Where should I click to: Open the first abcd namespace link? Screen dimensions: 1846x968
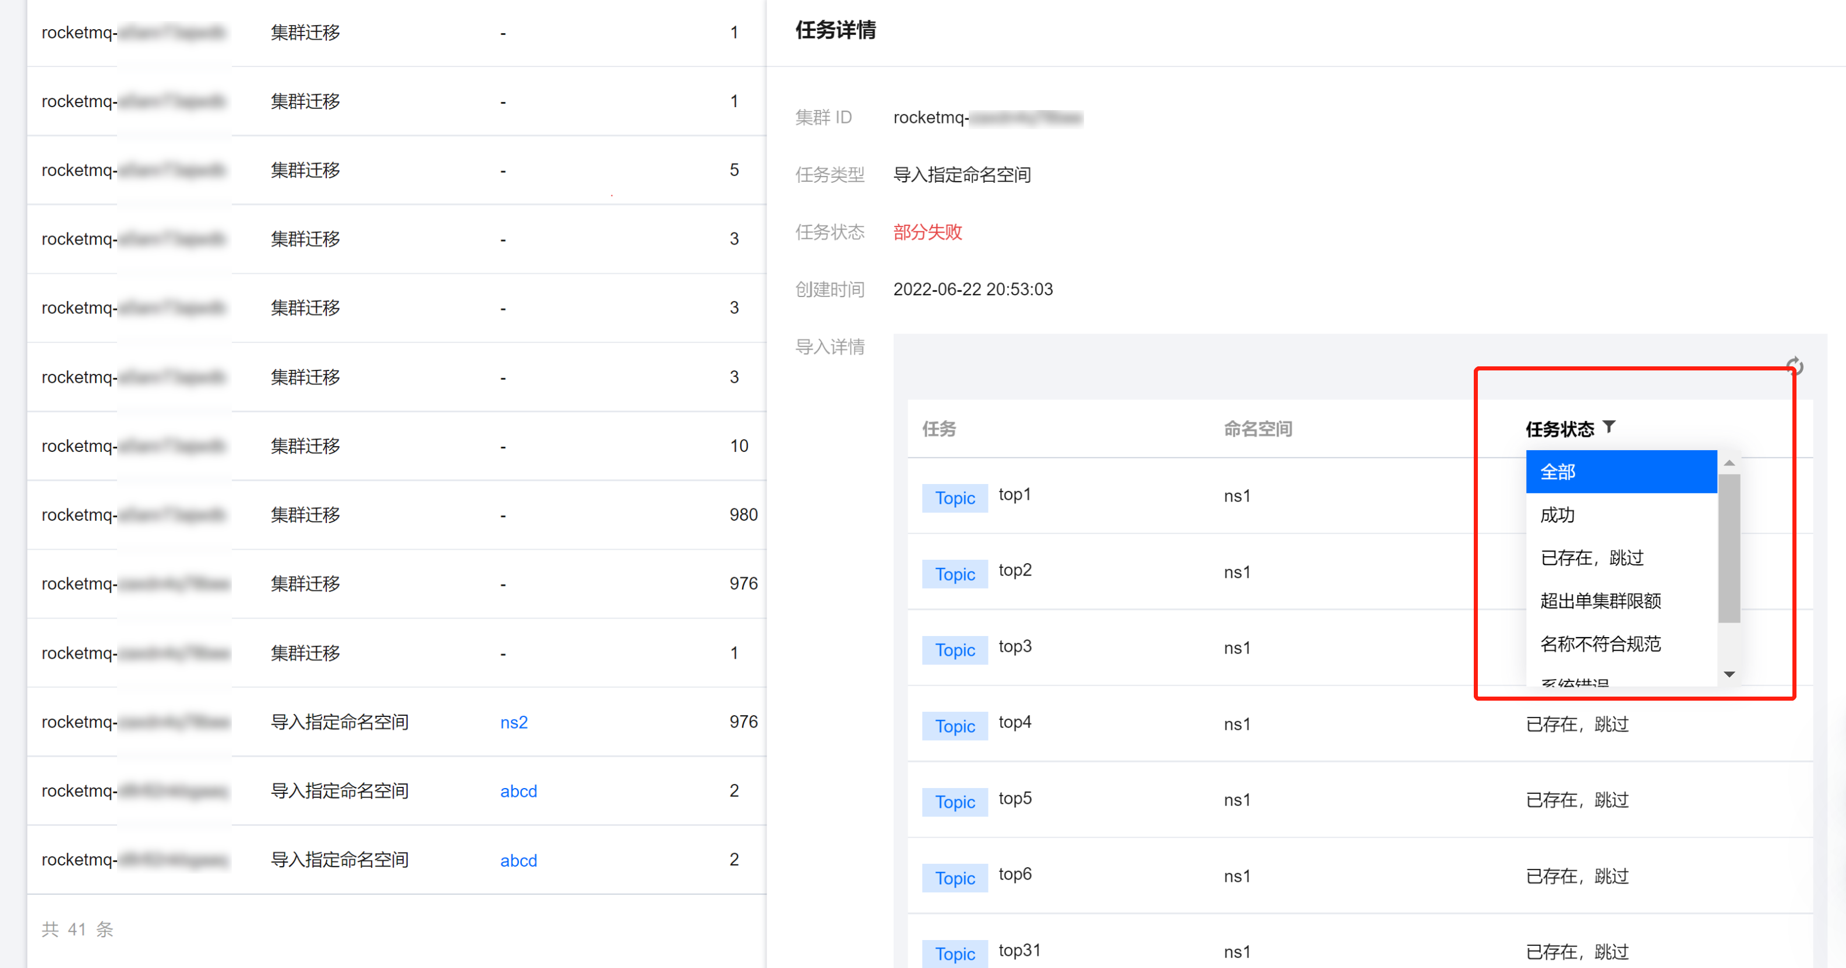(x=518, y=791)
